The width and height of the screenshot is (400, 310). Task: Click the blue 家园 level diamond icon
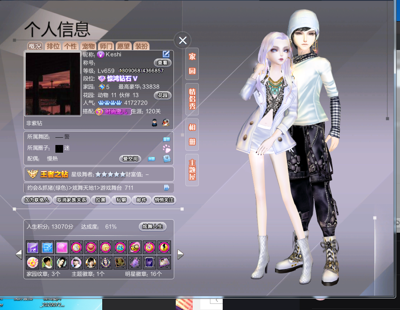click(x=102, y=87)
